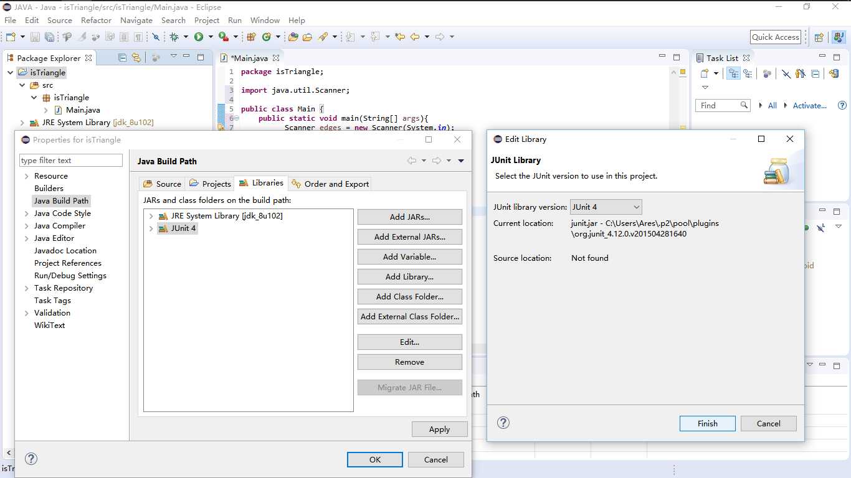Screen dimensions: 851x478
Task: Click the Add External JARs... button
Action: [410, 237]
